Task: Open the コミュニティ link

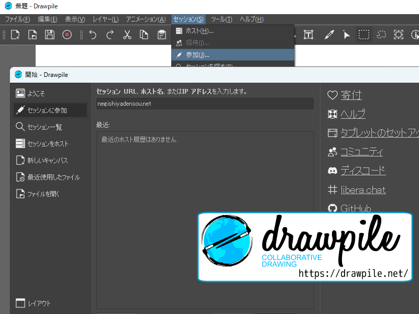Action: [x=361, y=152]
